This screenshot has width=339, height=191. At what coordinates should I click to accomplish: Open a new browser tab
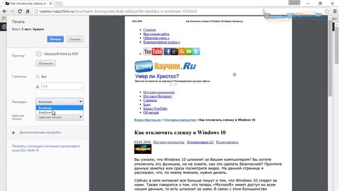pos(59,4)
